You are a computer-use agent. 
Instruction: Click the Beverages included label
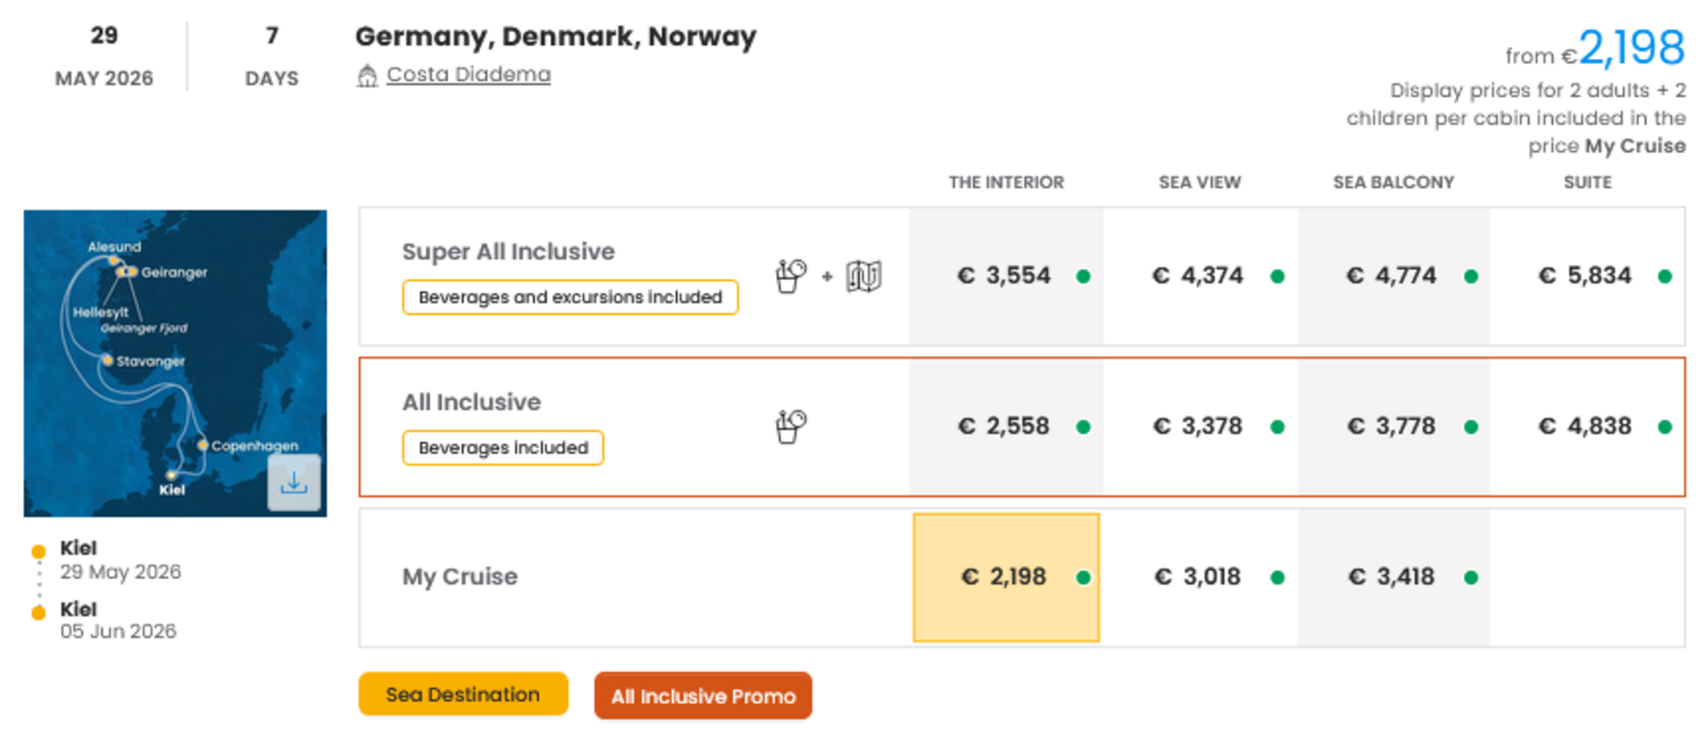pos(503,448)
